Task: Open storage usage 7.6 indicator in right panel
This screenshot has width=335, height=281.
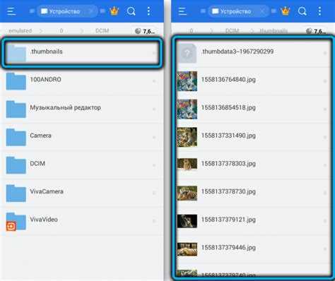Action: [x=316, y=31]
